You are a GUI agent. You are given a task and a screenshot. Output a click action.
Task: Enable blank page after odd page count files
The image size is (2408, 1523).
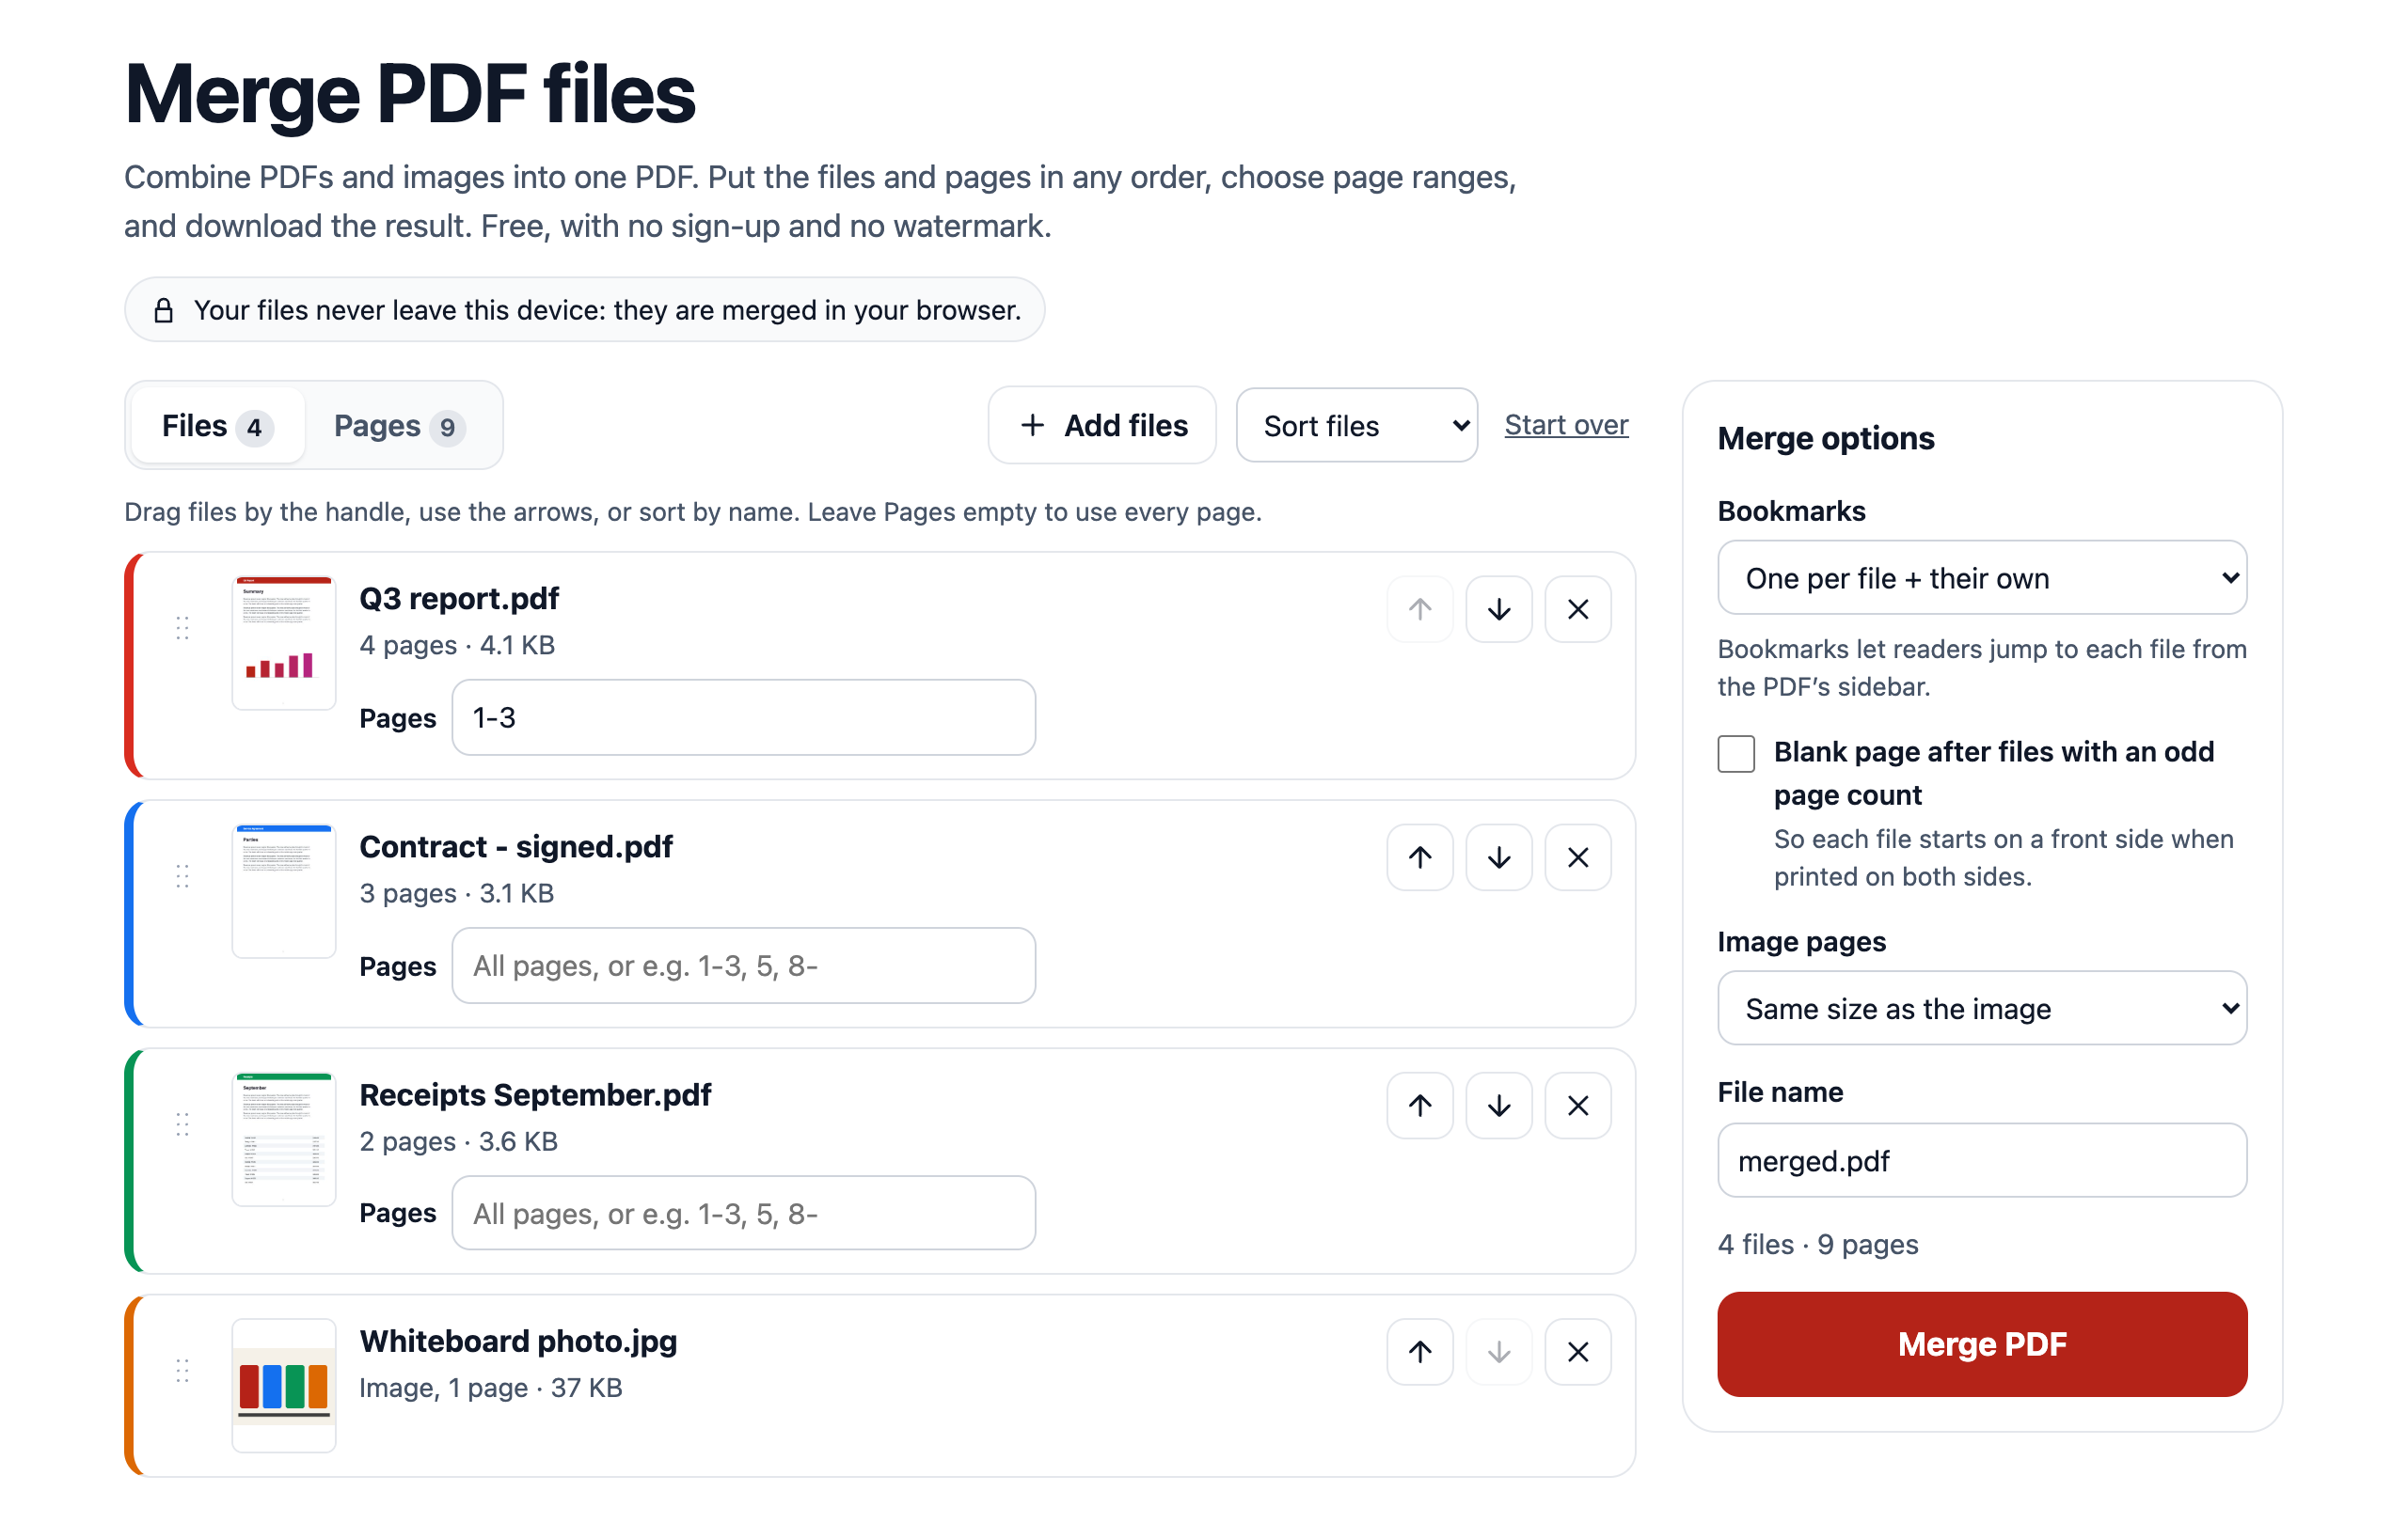[x=1736, y=753]
